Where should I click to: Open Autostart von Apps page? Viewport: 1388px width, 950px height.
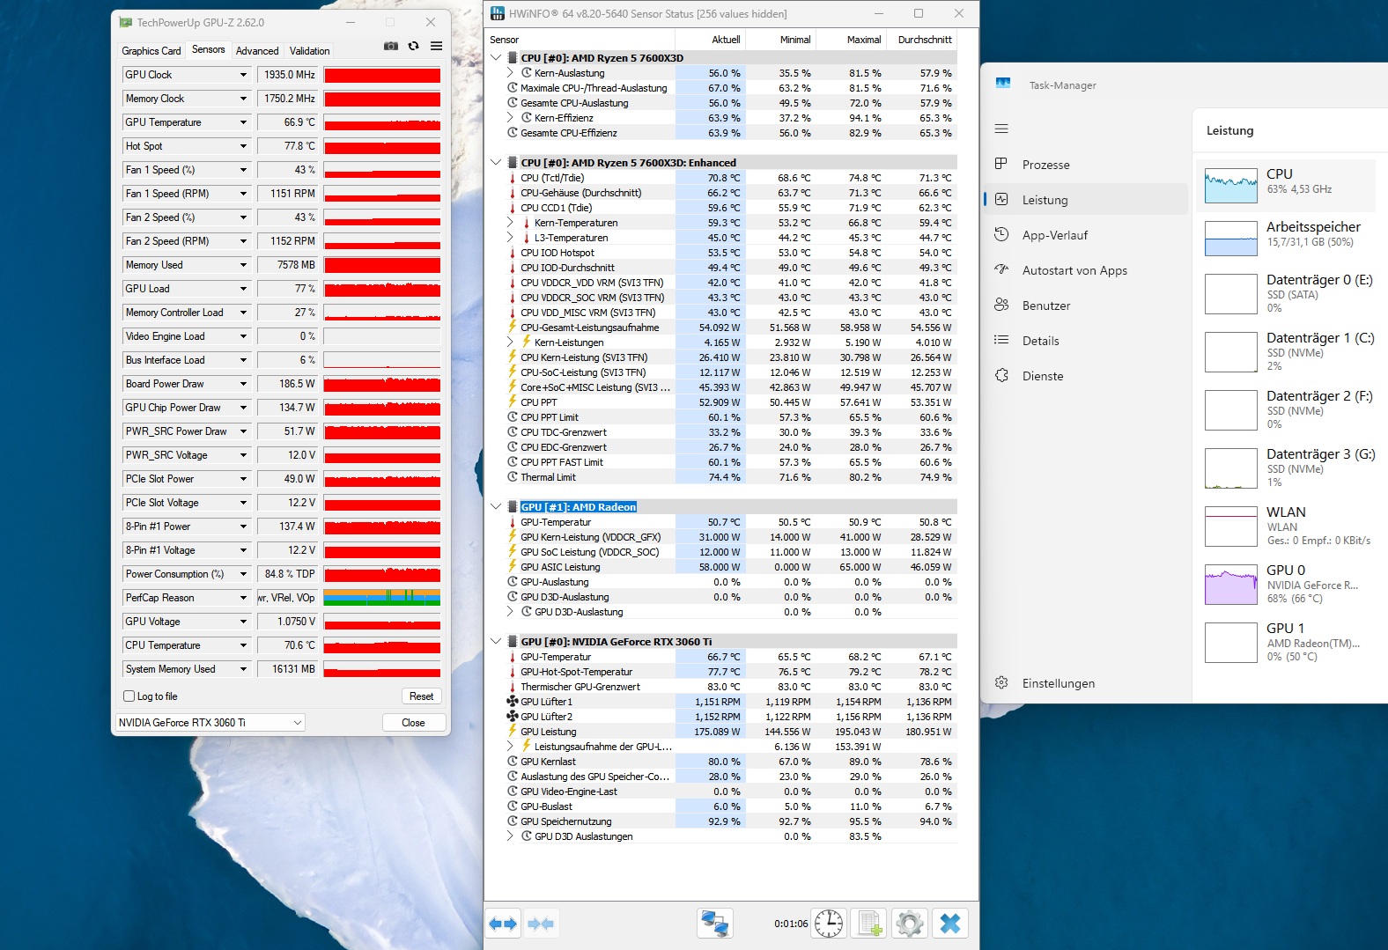(x=1086, y=270)
